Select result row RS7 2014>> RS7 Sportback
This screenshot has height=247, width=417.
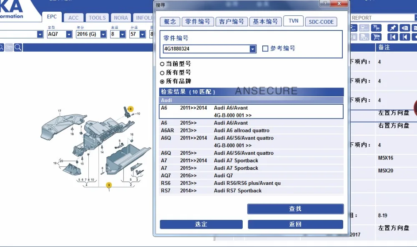click(251, 191)
